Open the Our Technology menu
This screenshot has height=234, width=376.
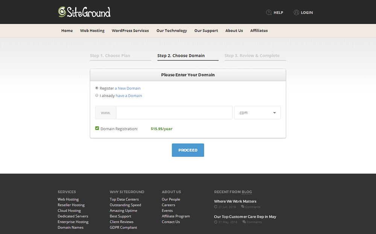click(x=172, y=31)
